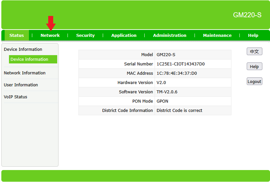270x182 pixels.
Task: Open User Information in sidebar
Action: [x=21, y=85]
